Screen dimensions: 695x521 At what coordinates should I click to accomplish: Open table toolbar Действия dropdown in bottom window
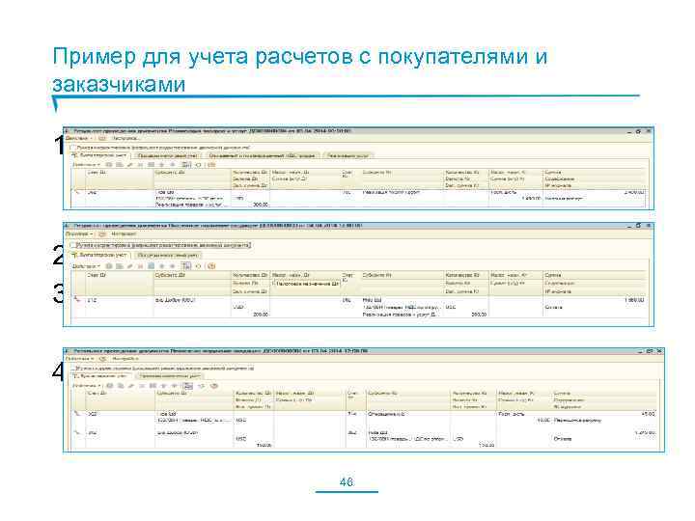click(x=87, y=386)
